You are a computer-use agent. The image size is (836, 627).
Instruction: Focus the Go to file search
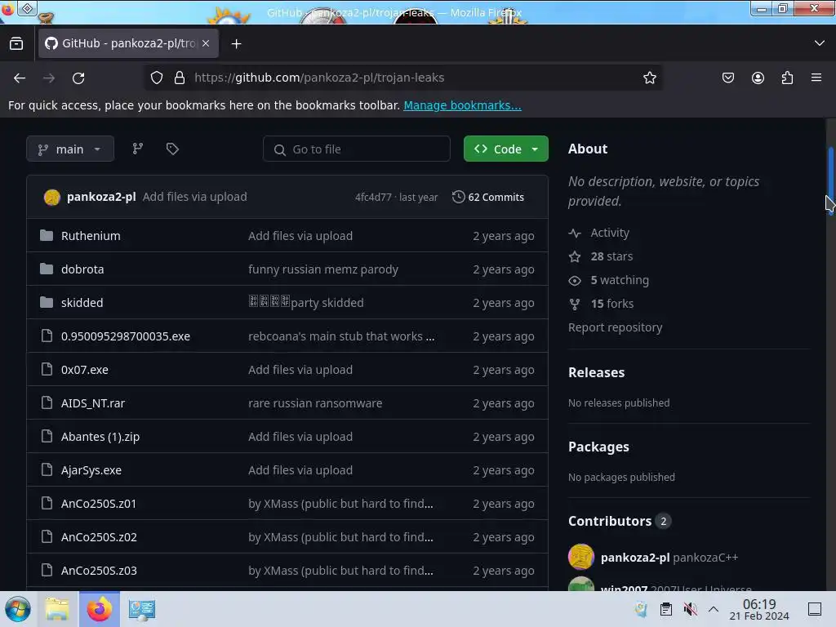pyautogui.click(x=356, y=149)
